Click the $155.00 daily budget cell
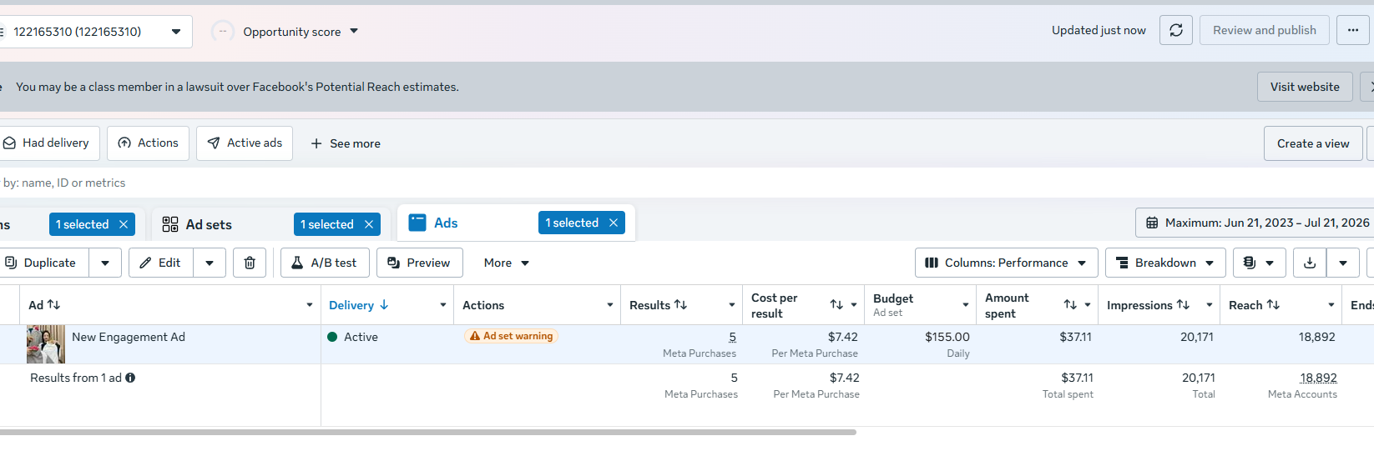Screen dimensions: 1374x451 tap(947, 337)
